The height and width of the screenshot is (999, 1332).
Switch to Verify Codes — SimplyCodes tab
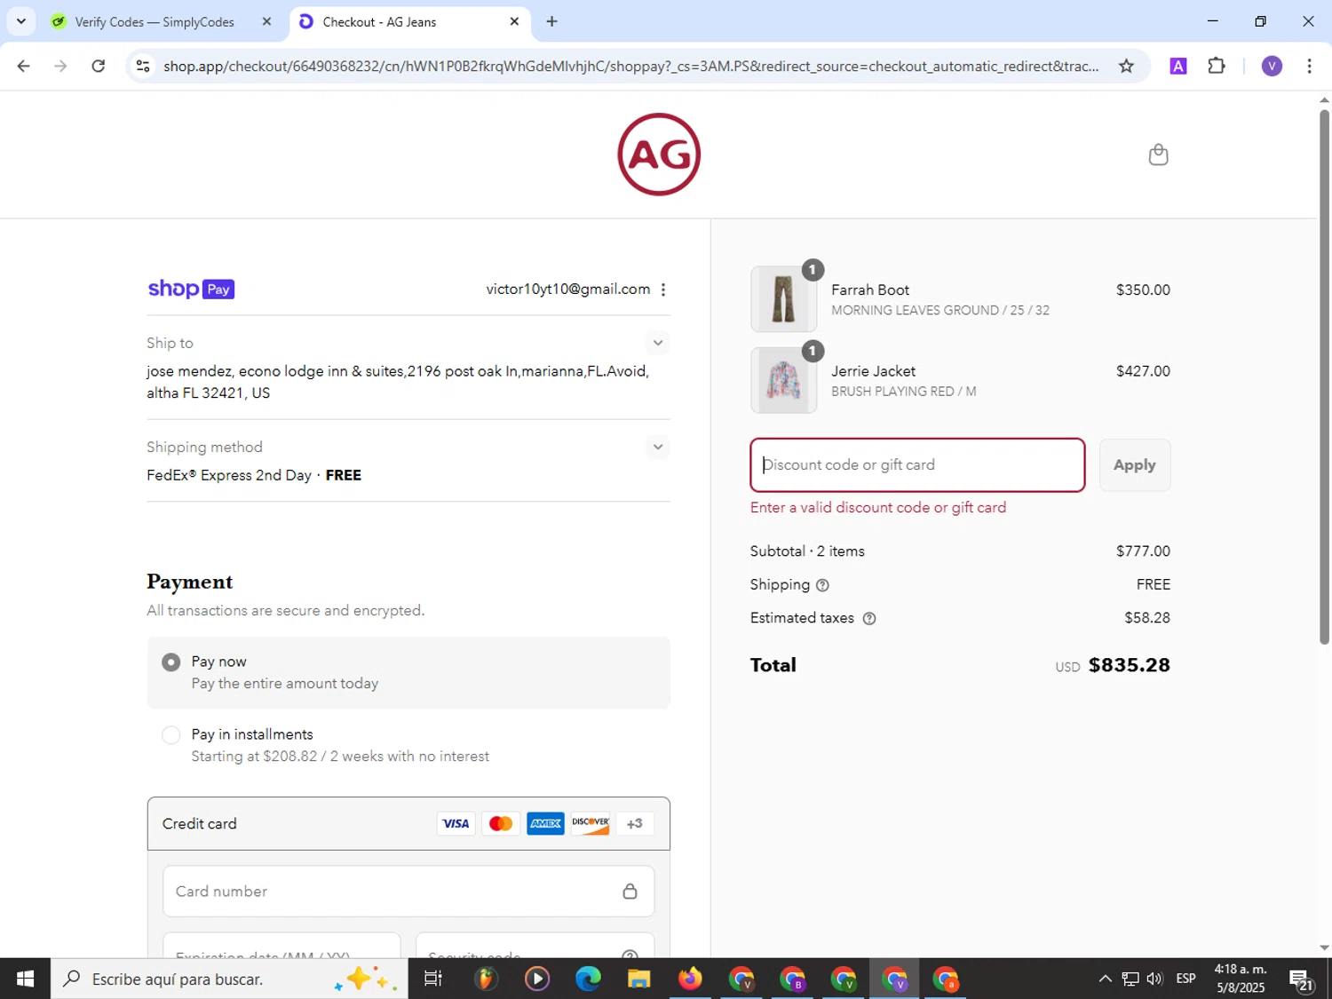tap(155, 21)
